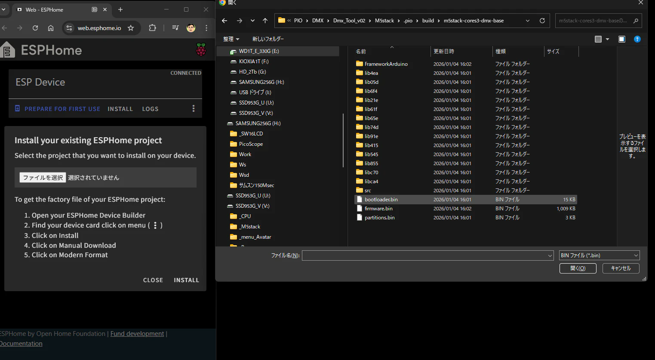
Task: Expand the file name combo box arrow
Action: [x=550, y=256]
